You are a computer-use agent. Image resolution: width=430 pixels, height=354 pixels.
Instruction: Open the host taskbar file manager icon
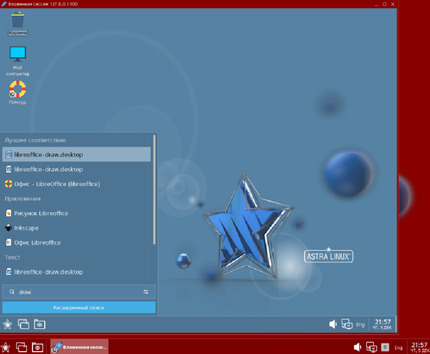pyautogui.click(x=37, y=347)
